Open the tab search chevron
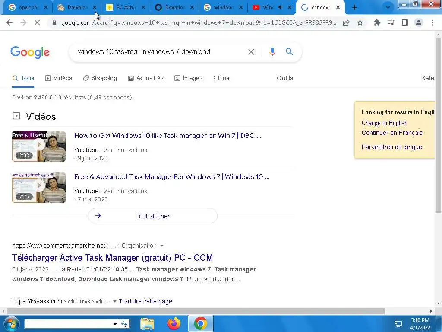 (x=388, y=8)
